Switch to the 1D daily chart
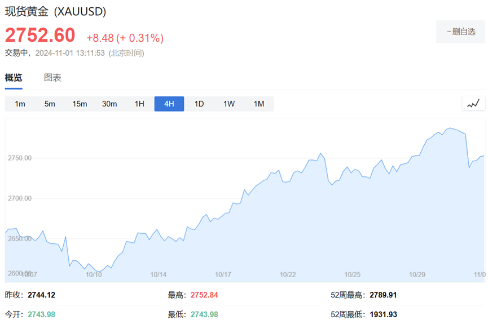 (199, 104)
